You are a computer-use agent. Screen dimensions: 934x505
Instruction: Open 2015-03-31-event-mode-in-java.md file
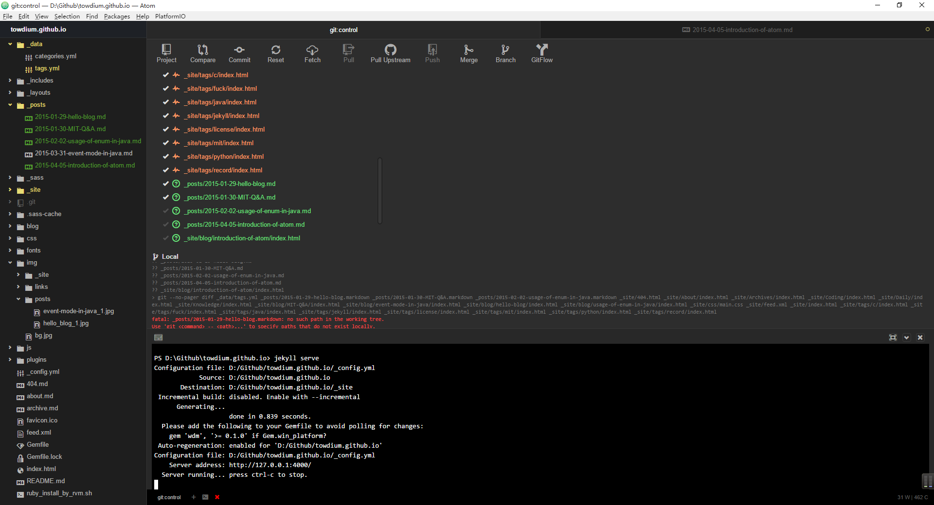pos(83,153)
